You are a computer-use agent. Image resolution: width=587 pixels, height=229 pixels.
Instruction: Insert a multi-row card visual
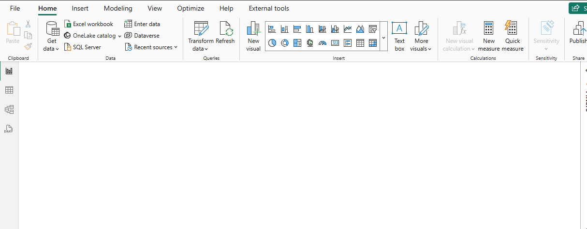point(347,43)
